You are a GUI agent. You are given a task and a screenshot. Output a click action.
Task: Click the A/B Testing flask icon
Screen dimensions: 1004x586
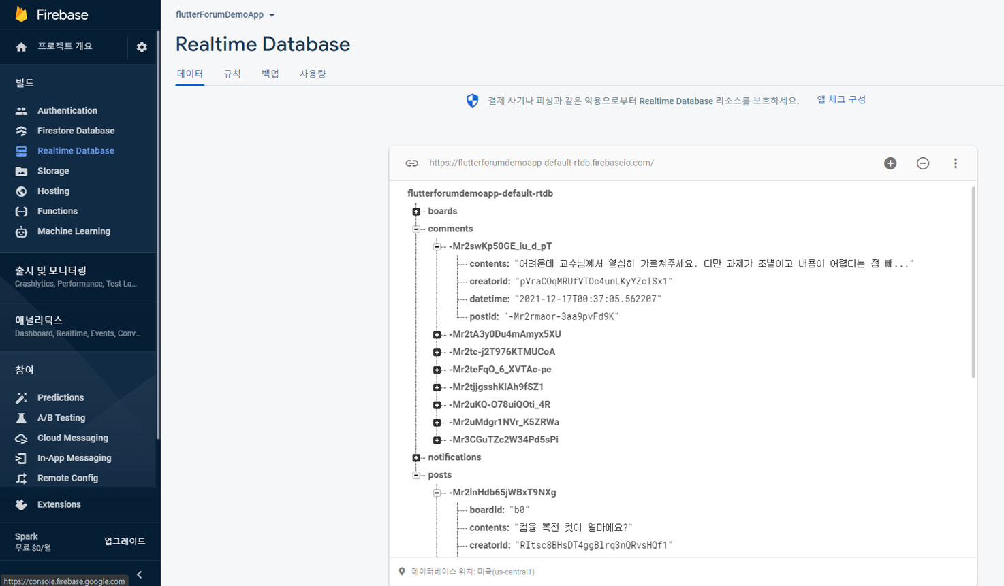[x=21, y=418]
